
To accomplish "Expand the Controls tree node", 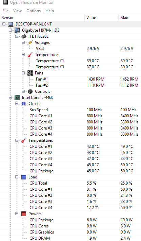I will pyautogui.click(x=23, y=91).
